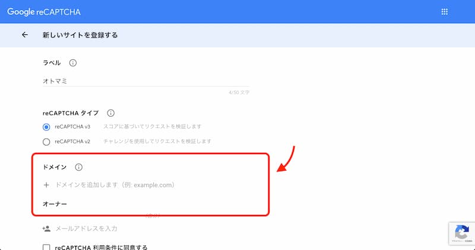Open the Google apps grid icon
The height and width of the screenshot is (250, 475).
coord(444,12)
